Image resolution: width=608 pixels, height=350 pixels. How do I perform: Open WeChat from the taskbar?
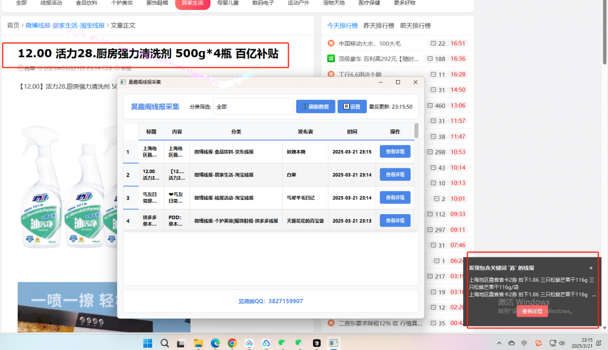point(282,343)
